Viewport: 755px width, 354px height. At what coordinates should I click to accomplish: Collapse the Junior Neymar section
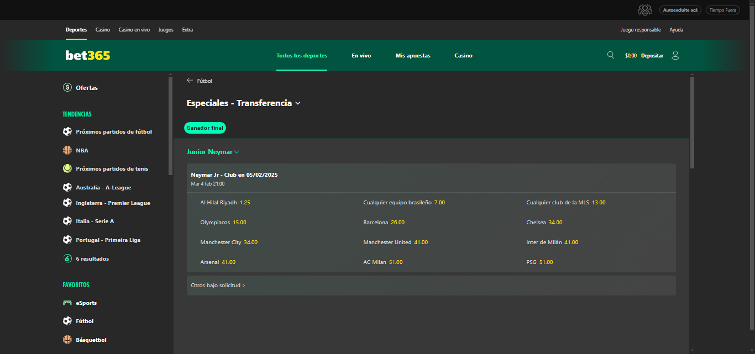click(213, 152)
